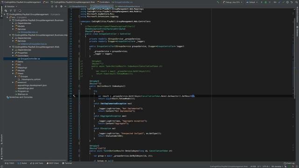The height and width of the screenshot is (168, 299).
Task: Click the Structure vertical tab on left edge
Action: [1, 139]
